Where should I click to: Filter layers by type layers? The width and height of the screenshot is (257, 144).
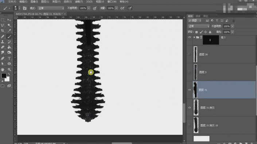[x=217, y=20]
